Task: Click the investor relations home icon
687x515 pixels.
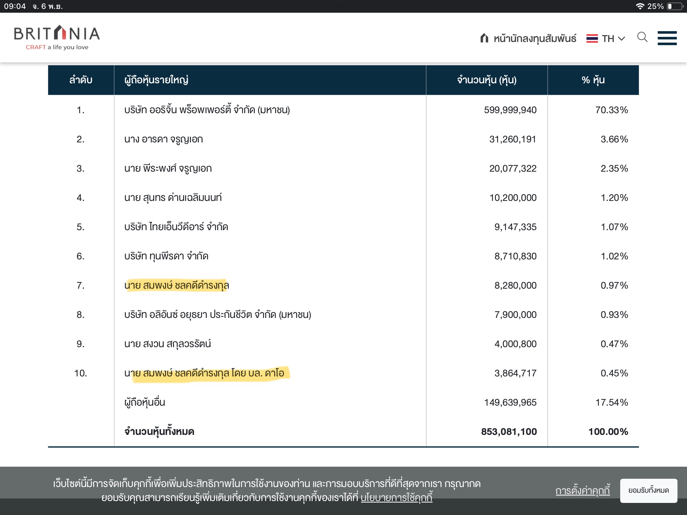Action: 484,38
